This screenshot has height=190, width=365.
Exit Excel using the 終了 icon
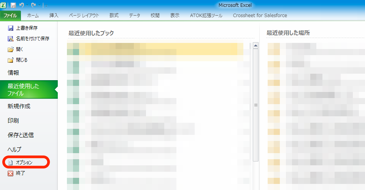[11, 173]
